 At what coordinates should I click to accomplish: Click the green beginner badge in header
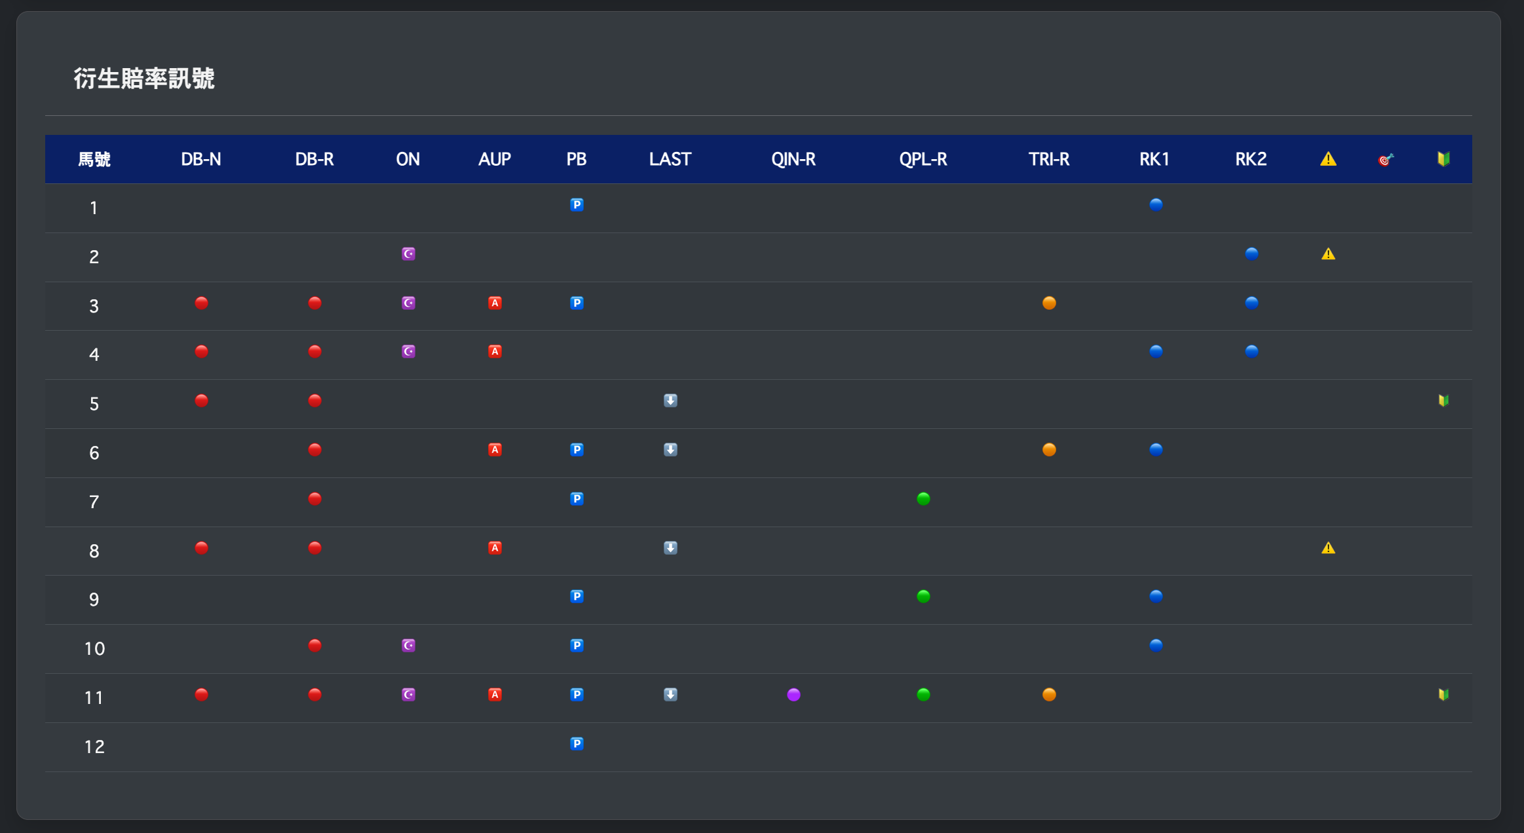coord(1443,159)
